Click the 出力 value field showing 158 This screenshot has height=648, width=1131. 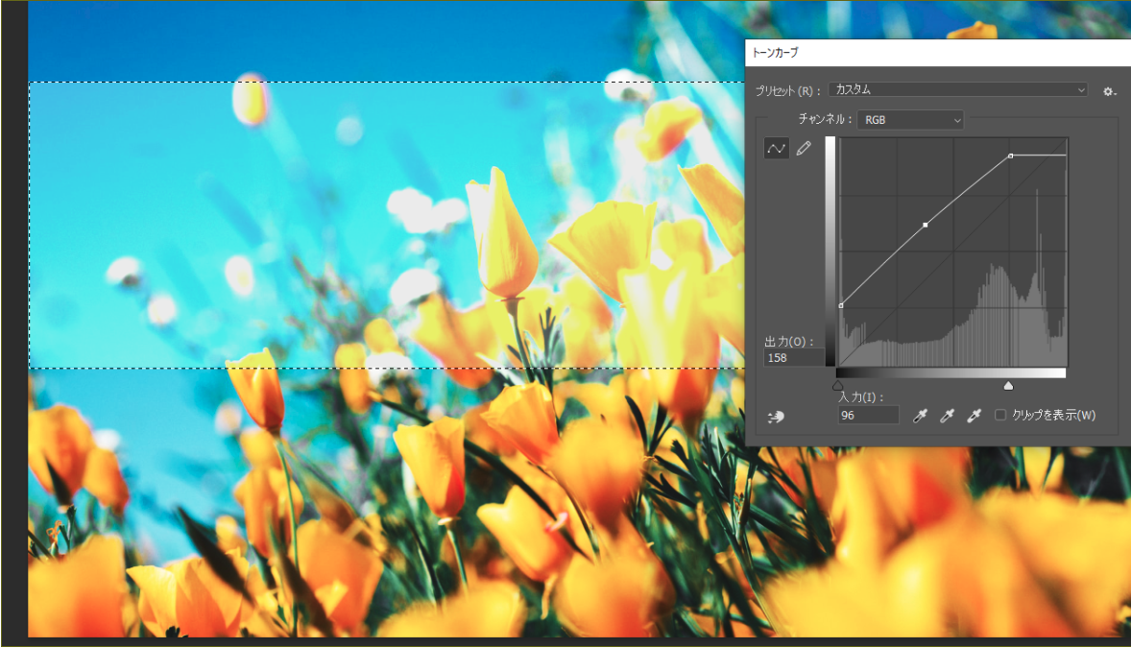tap(793, 358)
